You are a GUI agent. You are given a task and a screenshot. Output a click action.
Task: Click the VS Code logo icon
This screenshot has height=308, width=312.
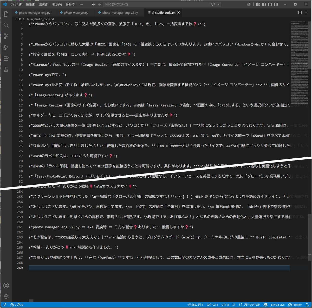[4, 4]
